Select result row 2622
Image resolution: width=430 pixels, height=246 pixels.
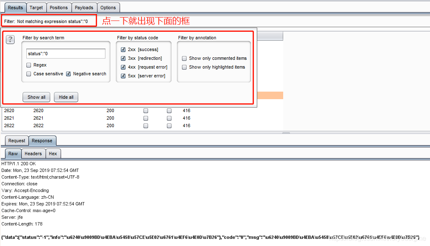[143, 126]
